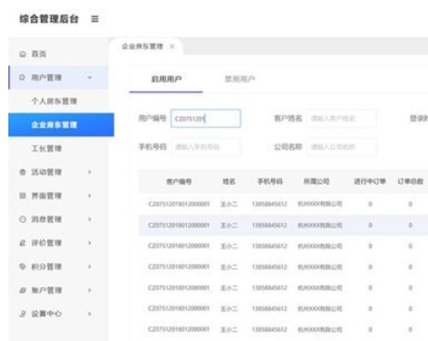Viewport: 428px width, 341px height.
Task: Expand the 账户管理 submenu arrow
Action: [x=89, y=290]
